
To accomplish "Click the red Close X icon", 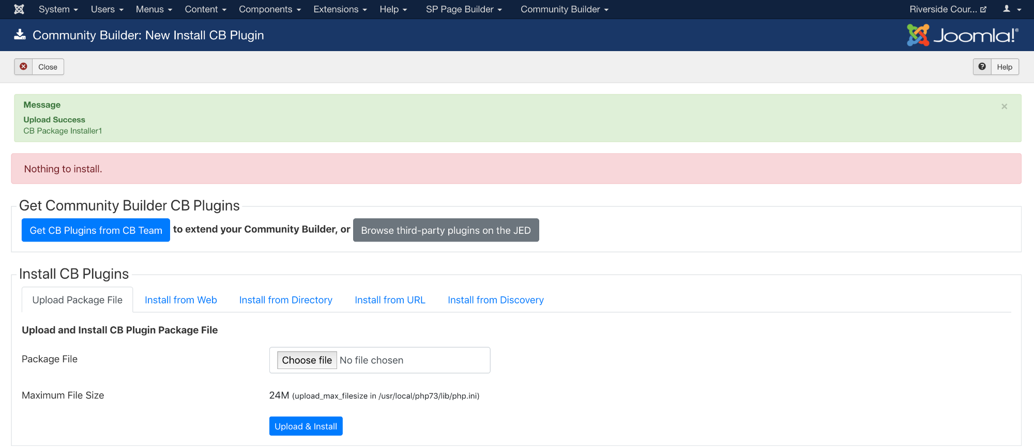I will (23, 67).
